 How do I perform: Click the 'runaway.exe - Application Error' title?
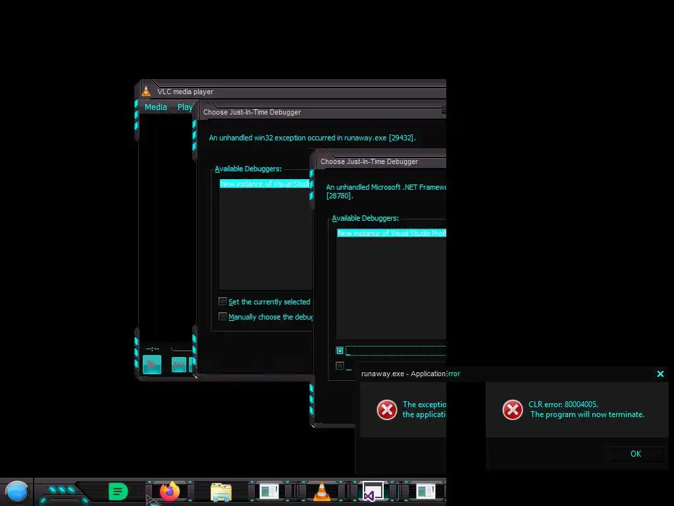tap(411, 374)
